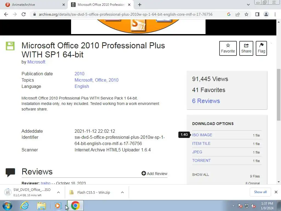281x211 pixels.
Task: Open the Office topic link
Action: [x=100, y=80]
